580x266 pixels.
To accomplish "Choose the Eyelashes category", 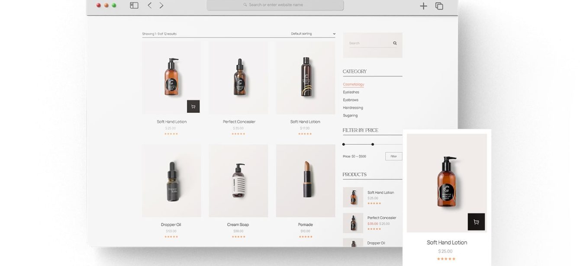I will pyautogui.click(x=351, y=92).
